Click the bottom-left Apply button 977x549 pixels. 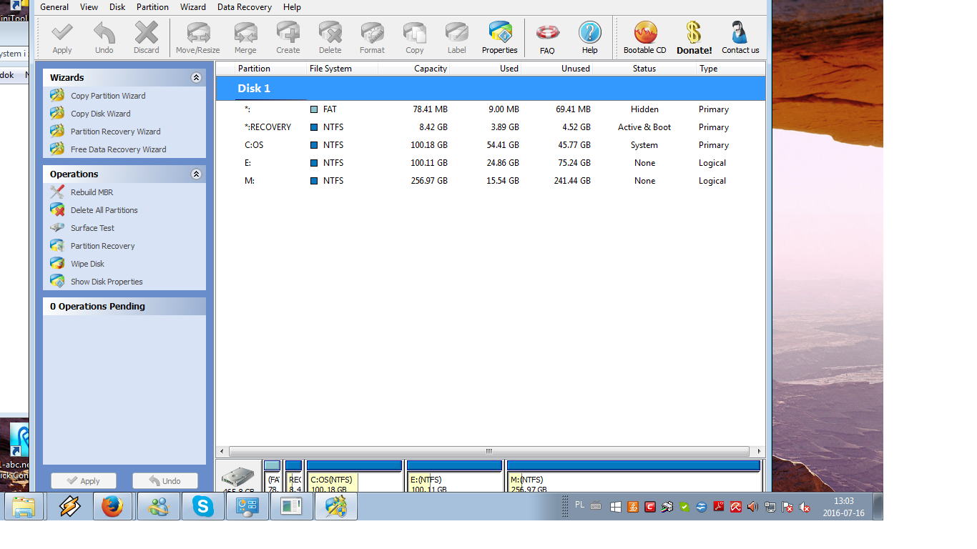tap(84, 481)
